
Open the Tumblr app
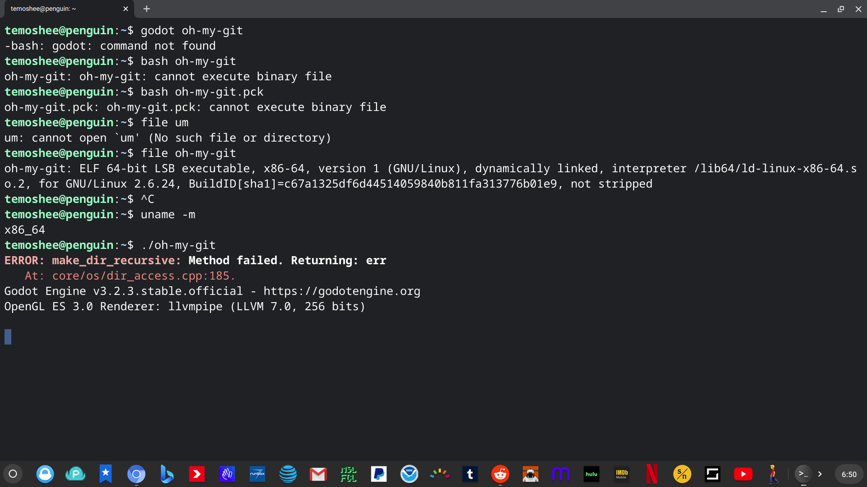tap(470, 474)
